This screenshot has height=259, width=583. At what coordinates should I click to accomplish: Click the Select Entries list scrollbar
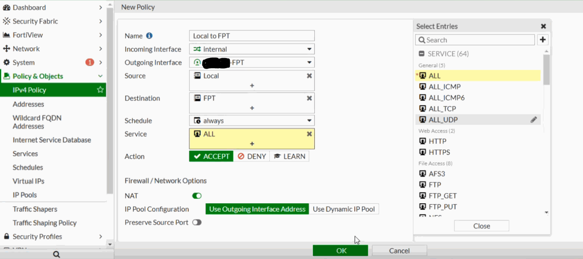click(x=546, y=70)
